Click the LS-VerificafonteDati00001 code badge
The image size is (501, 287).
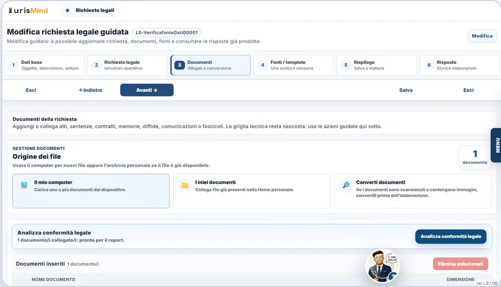(167, 33)
